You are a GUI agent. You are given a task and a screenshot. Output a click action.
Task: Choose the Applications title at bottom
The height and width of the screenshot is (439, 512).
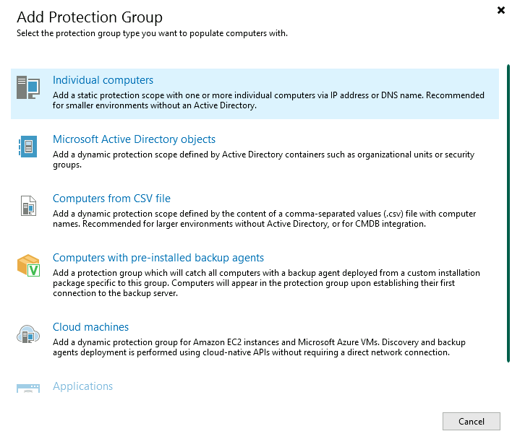point(82,386)
